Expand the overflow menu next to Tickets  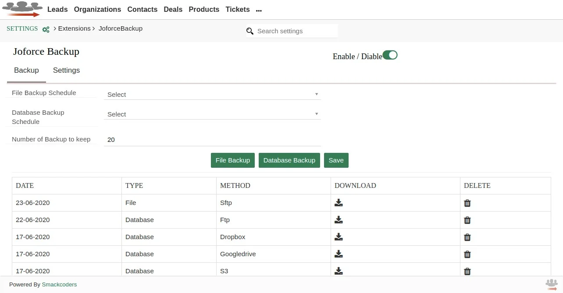pos(259,10)
